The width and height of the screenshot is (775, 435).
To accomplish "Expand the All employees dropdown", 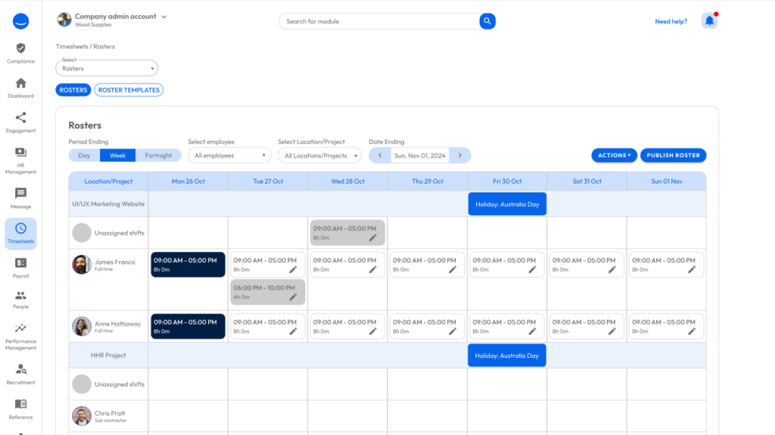I will 229,156.
